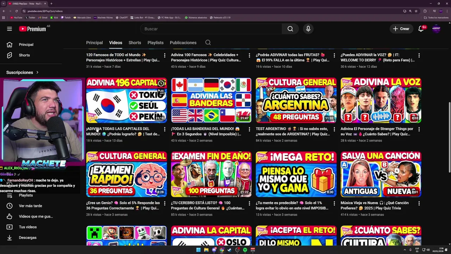This screenshot has width=451, height=254.
Task: Open options for '¡TODAS LAS BANDERAS DEL MUNDO!' video
Action: pyautogui.click(x=249, y=129)
